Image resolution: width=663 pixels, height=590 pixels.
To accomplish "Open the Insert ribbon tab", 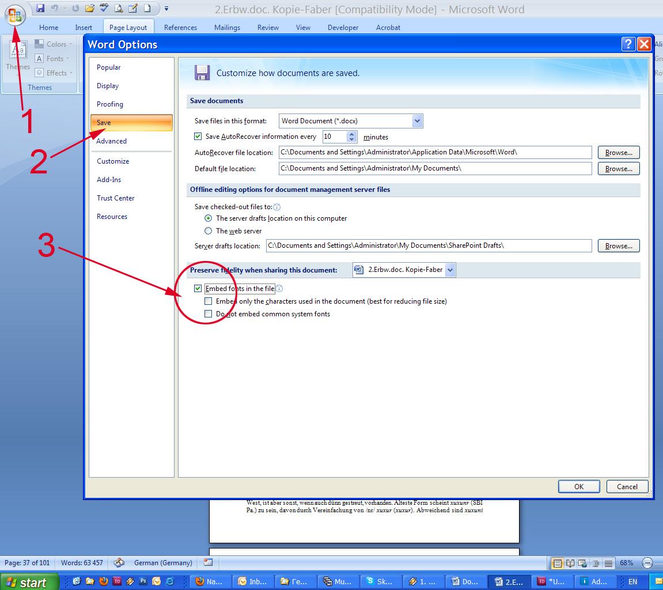I will coord(84,28).
